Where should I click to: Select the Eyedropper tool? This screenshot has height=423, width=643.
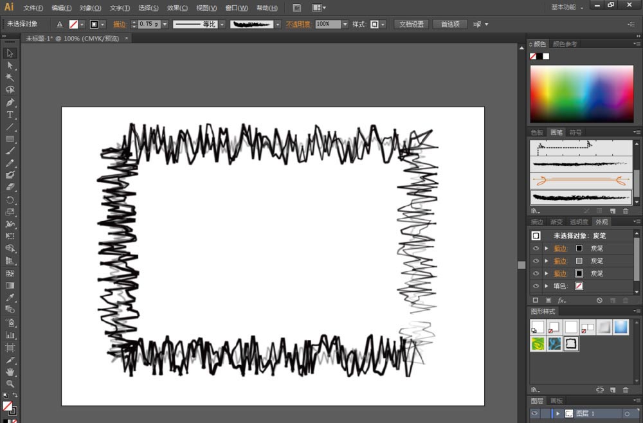[10, 298]
